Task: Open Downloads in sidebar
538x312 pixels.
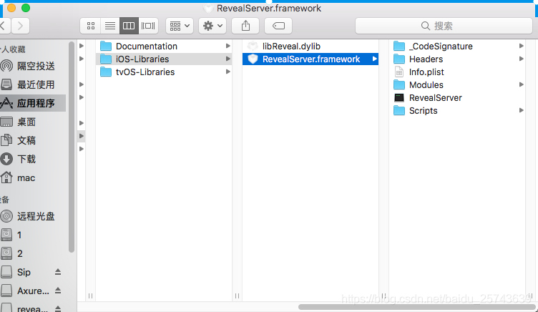Action: (x=33, y=159)
